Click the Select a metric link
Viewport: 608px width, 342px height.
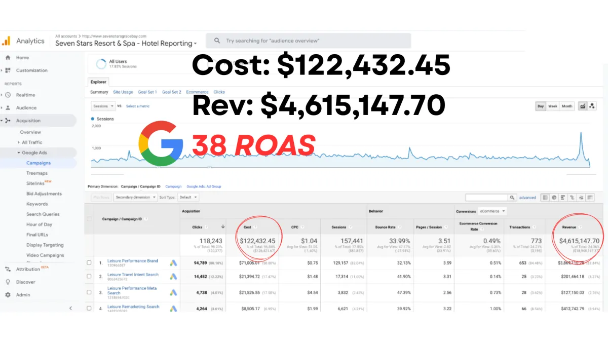pyautogui.click(x=138, y=106)
